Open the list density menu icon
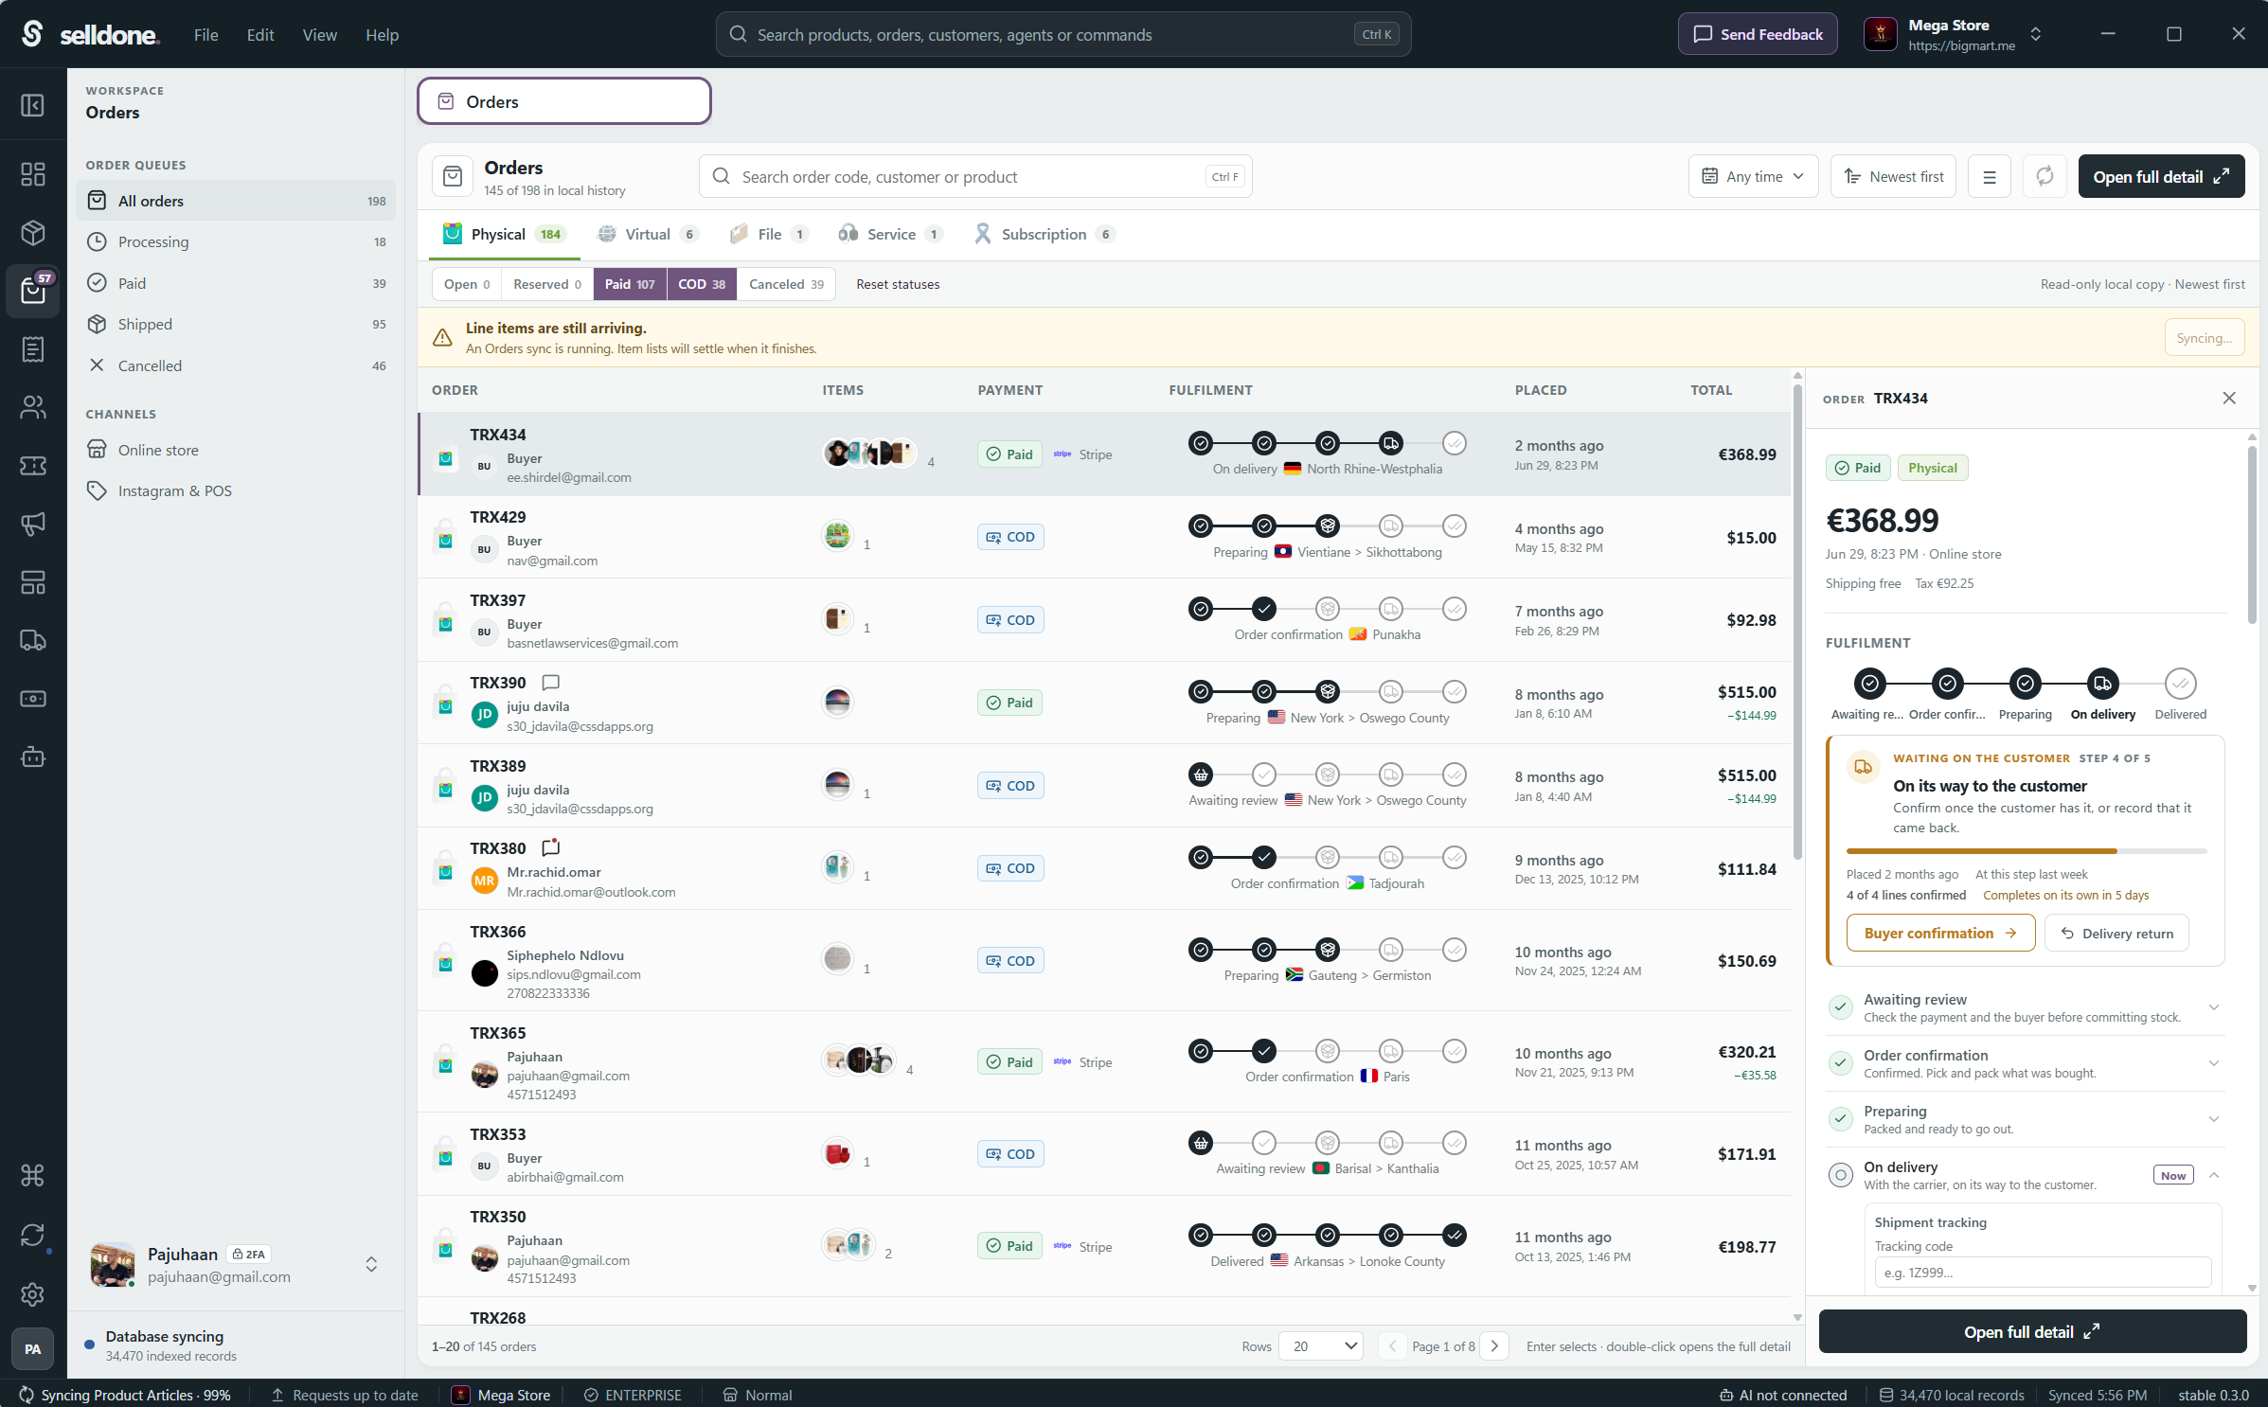This screenshot has width=2268, height=1407. [x=1990, y=176]
